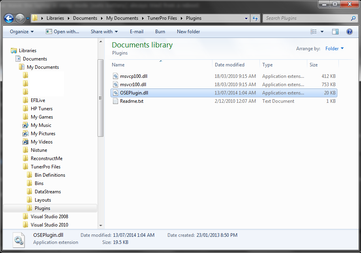Open the Bins folder in the tree
361x253 pixels.
click(x=39, y=183)
